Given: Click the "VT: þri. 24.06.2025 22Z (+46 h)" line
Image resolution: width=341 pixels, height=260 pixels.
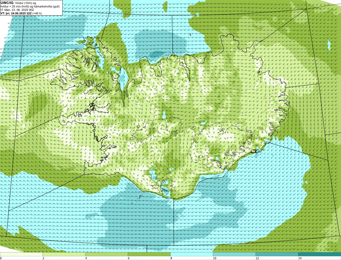Looking at the screenshot, I should click(x=21, y=13).
